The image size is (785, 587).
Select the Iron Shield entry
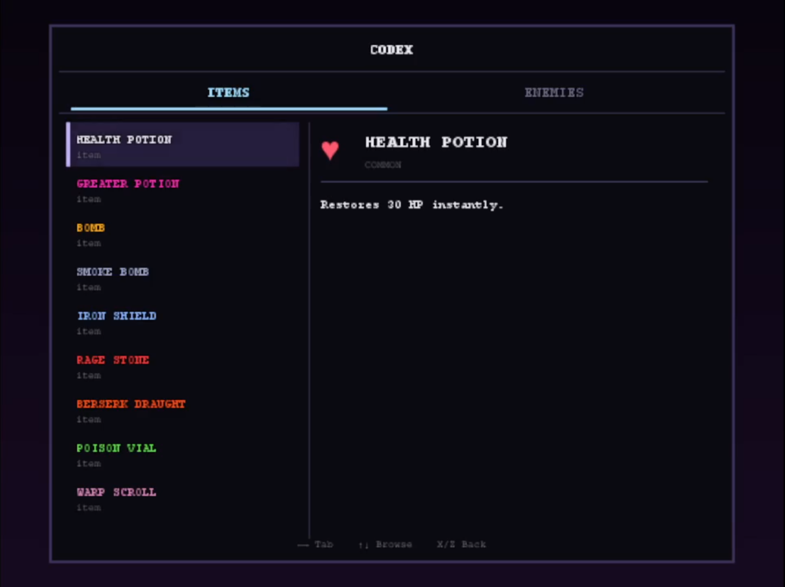183,323
